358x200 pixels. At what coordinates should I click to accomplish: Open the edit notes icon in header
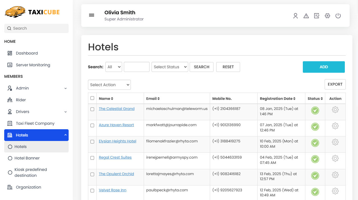click(317, 16)
